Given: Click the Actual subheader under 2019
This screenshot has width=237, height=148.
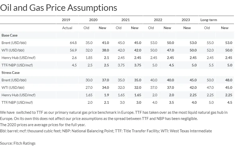Looking at the screenshot, I should point(67,28).
